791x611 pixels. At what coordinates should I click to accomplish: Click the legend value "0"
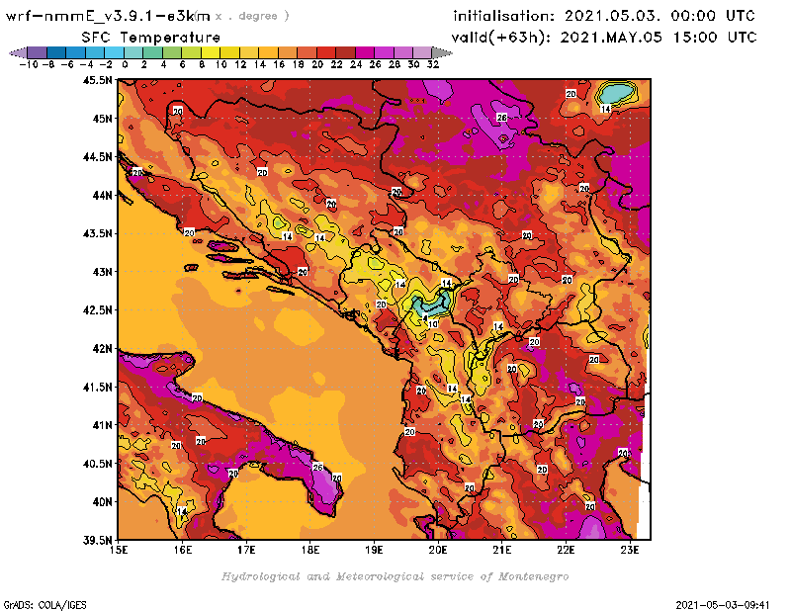(125, 65)
